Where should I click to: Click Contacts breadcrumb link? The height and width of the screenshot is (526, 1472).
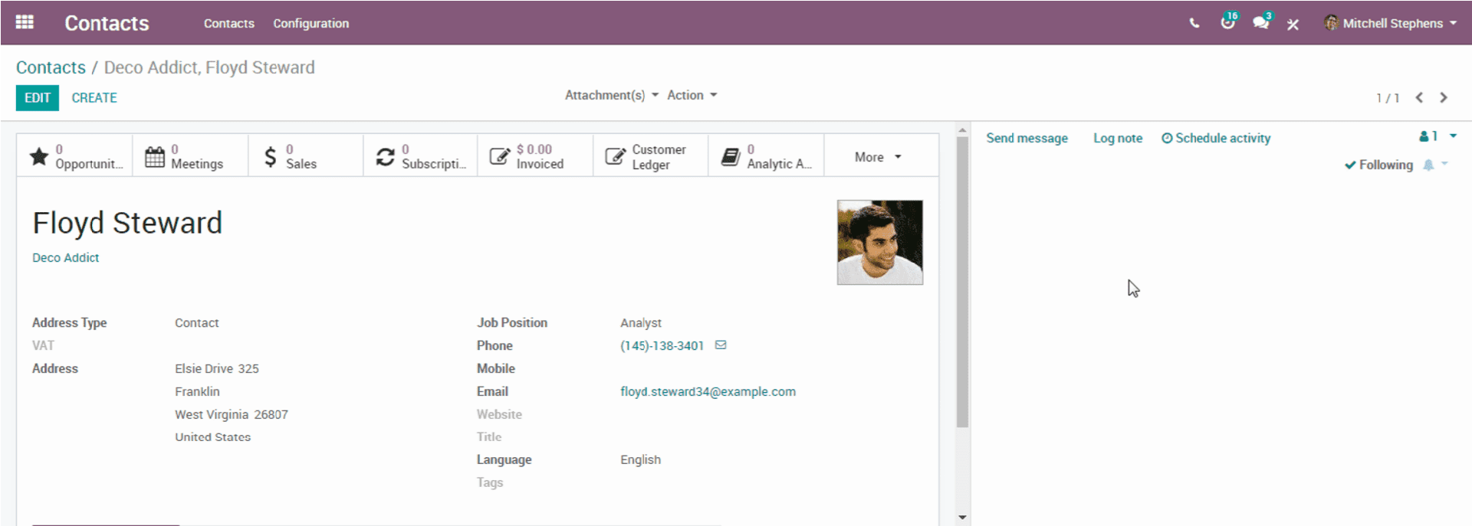coord(51,67)
